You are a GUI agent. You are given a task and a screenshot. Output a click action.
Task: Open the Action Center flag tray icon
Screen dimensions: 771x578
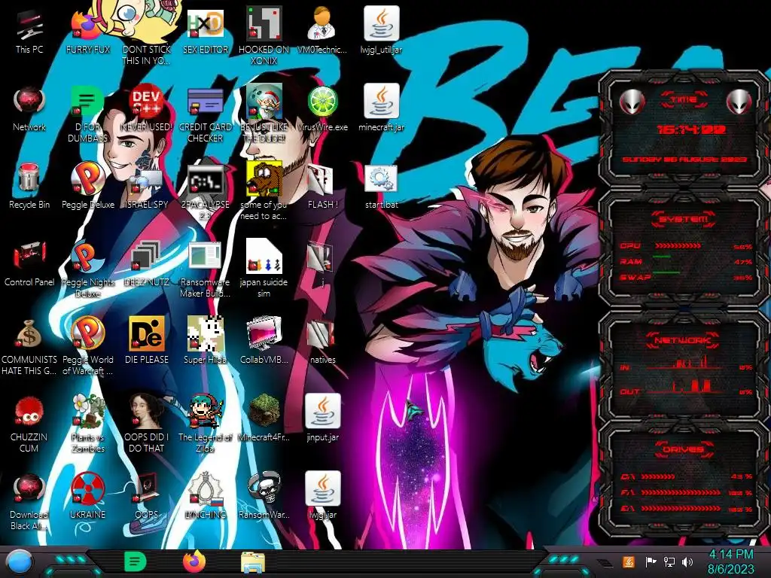[x=650, y=561]
